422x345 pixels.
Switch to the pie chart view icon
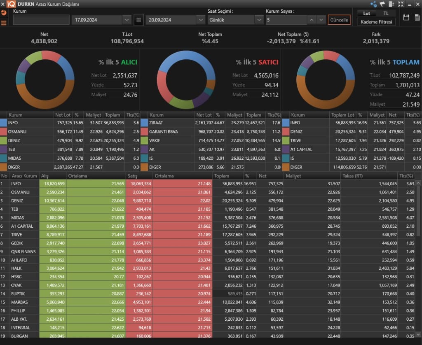click(x=3, y=13)
